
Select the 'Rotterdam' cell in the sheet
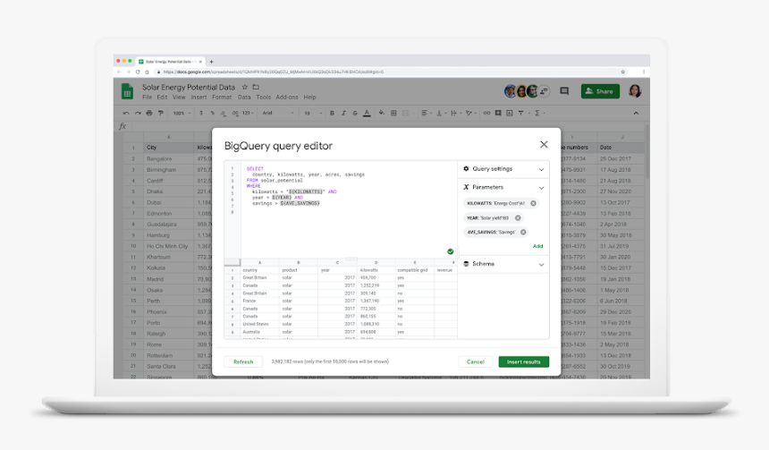click(x=168, y=355)
